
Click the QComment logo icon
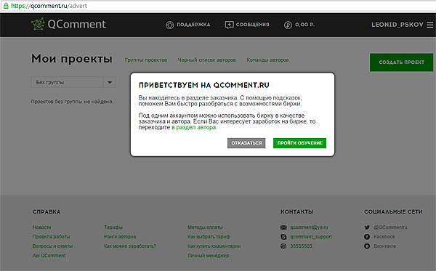point(38,24)
